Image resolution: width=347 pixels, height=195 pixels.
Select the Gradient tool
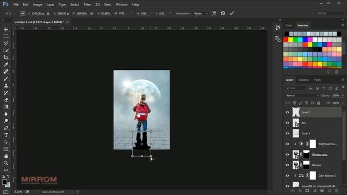pos(6,107)
